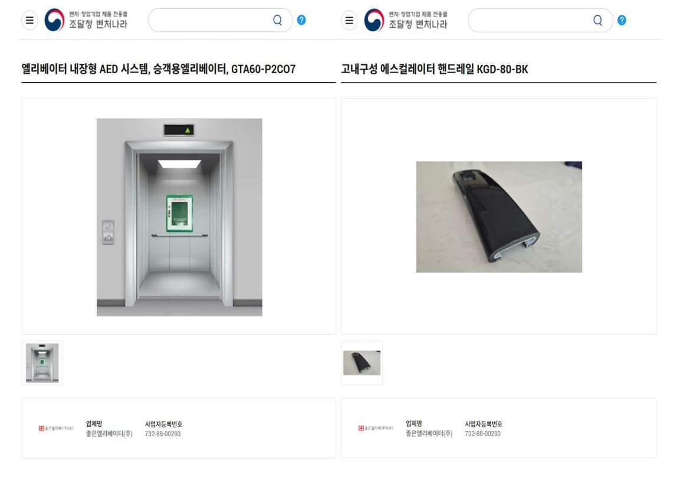Click the left search magnifier icon
The width and height of the screenshot is (690, 477).
(277, 20)
